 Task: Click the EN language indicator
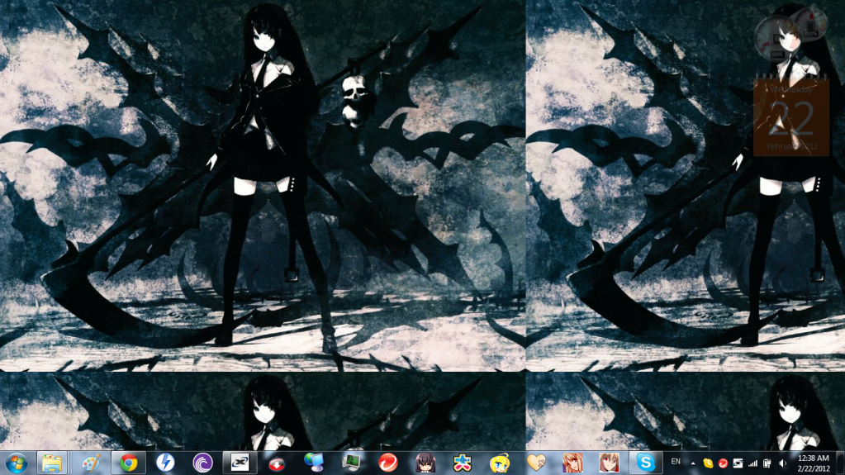point(676,461)
